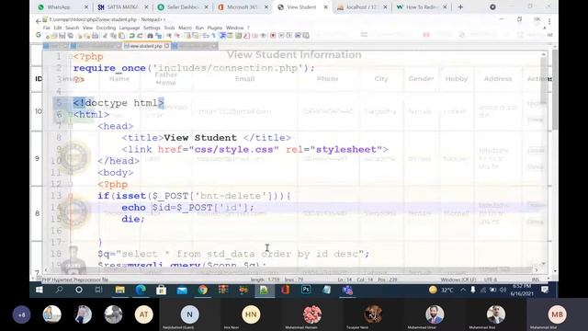Switch to the localhost browser tab

point(361,7)
